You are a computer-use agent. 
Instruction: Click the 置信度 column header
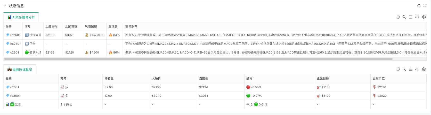pos(113,26)
